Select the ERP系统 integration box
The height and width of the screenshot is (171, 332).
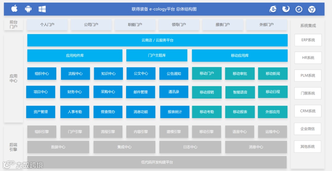308,40
